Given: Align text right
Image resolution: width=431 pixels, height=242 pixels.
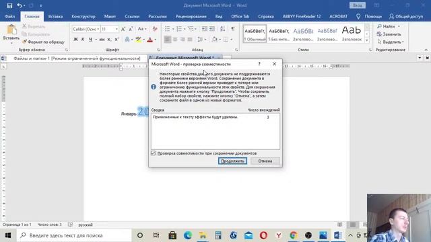Looking at the screenshot, I should 183,40.
